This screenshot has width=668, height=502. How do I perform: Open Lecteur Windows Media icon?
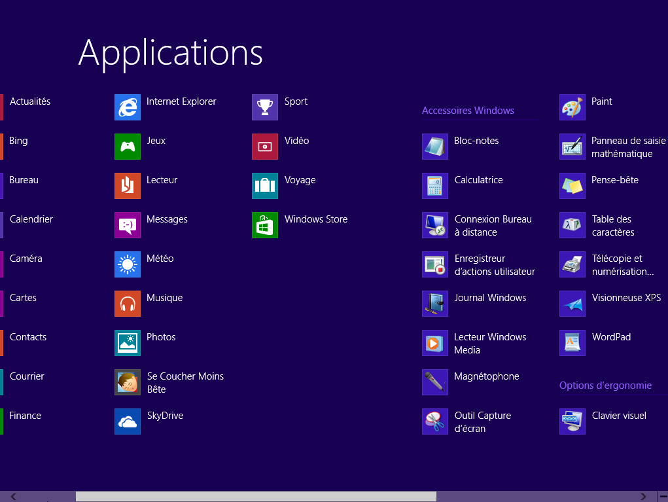coord(435,342)
